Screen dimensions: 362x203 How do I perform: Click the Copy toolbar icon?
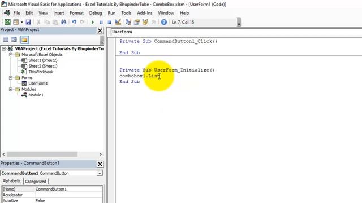pos(47,22)
